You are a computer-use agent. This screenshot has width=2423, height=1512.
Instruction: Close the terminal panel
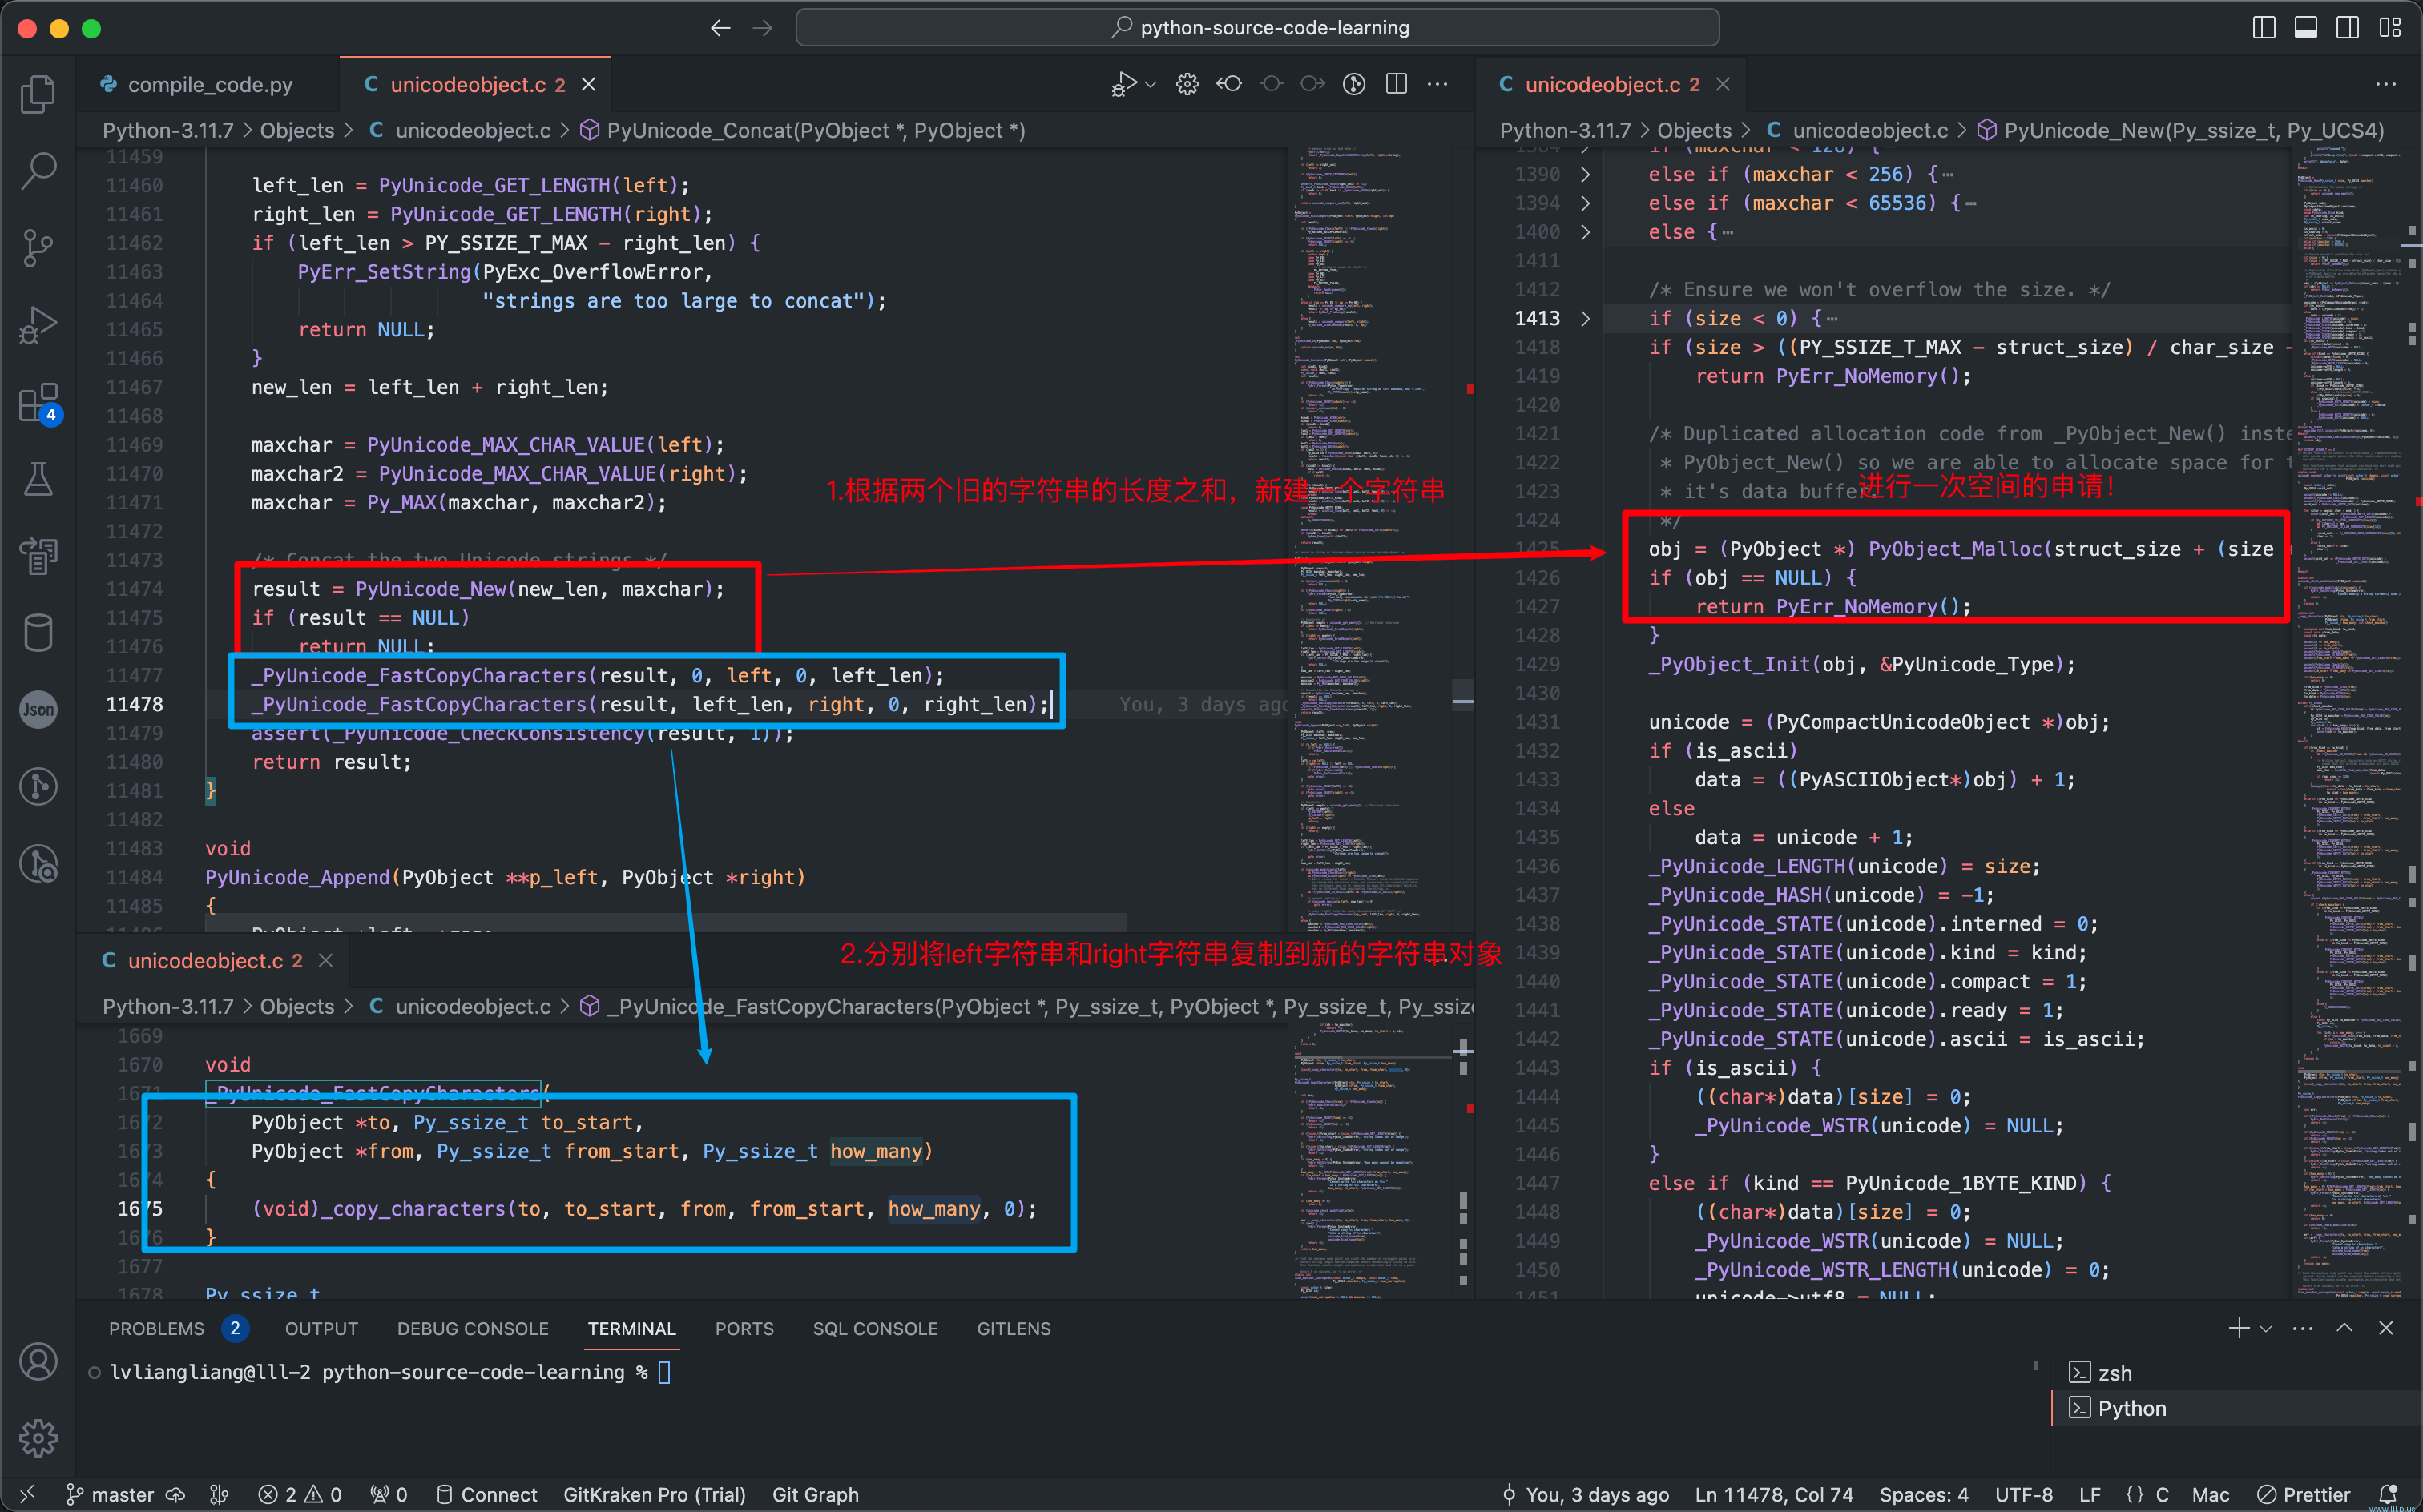pyautogui.click(x=2386, y=1328)
